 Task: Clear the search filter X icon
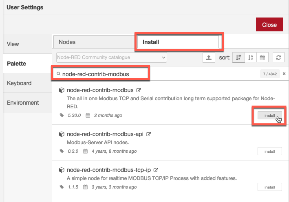tap(284, 74)
